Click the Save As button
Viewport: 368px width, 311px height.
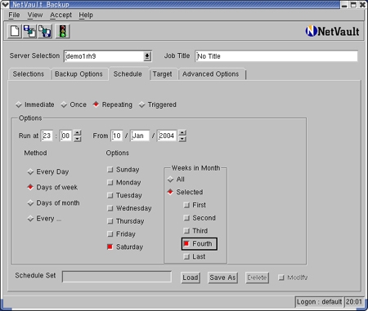pyautogui.click(x=222, y=278)
